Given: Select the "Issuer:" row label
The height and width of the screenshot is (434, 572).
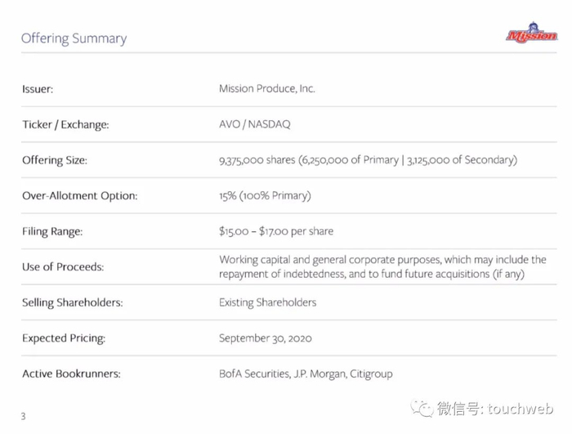Looking at the screenshot, I should [38, 89].
